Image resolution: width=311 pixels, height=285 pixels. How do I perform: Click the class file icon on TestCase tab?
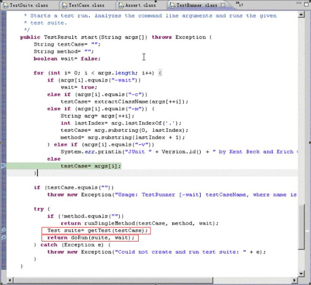coord(64,5)
